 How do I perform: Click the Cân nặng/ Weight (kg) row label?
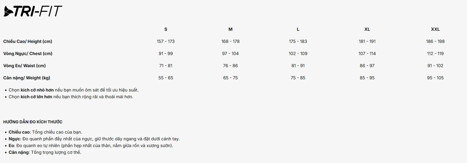[x=27, y=78]
